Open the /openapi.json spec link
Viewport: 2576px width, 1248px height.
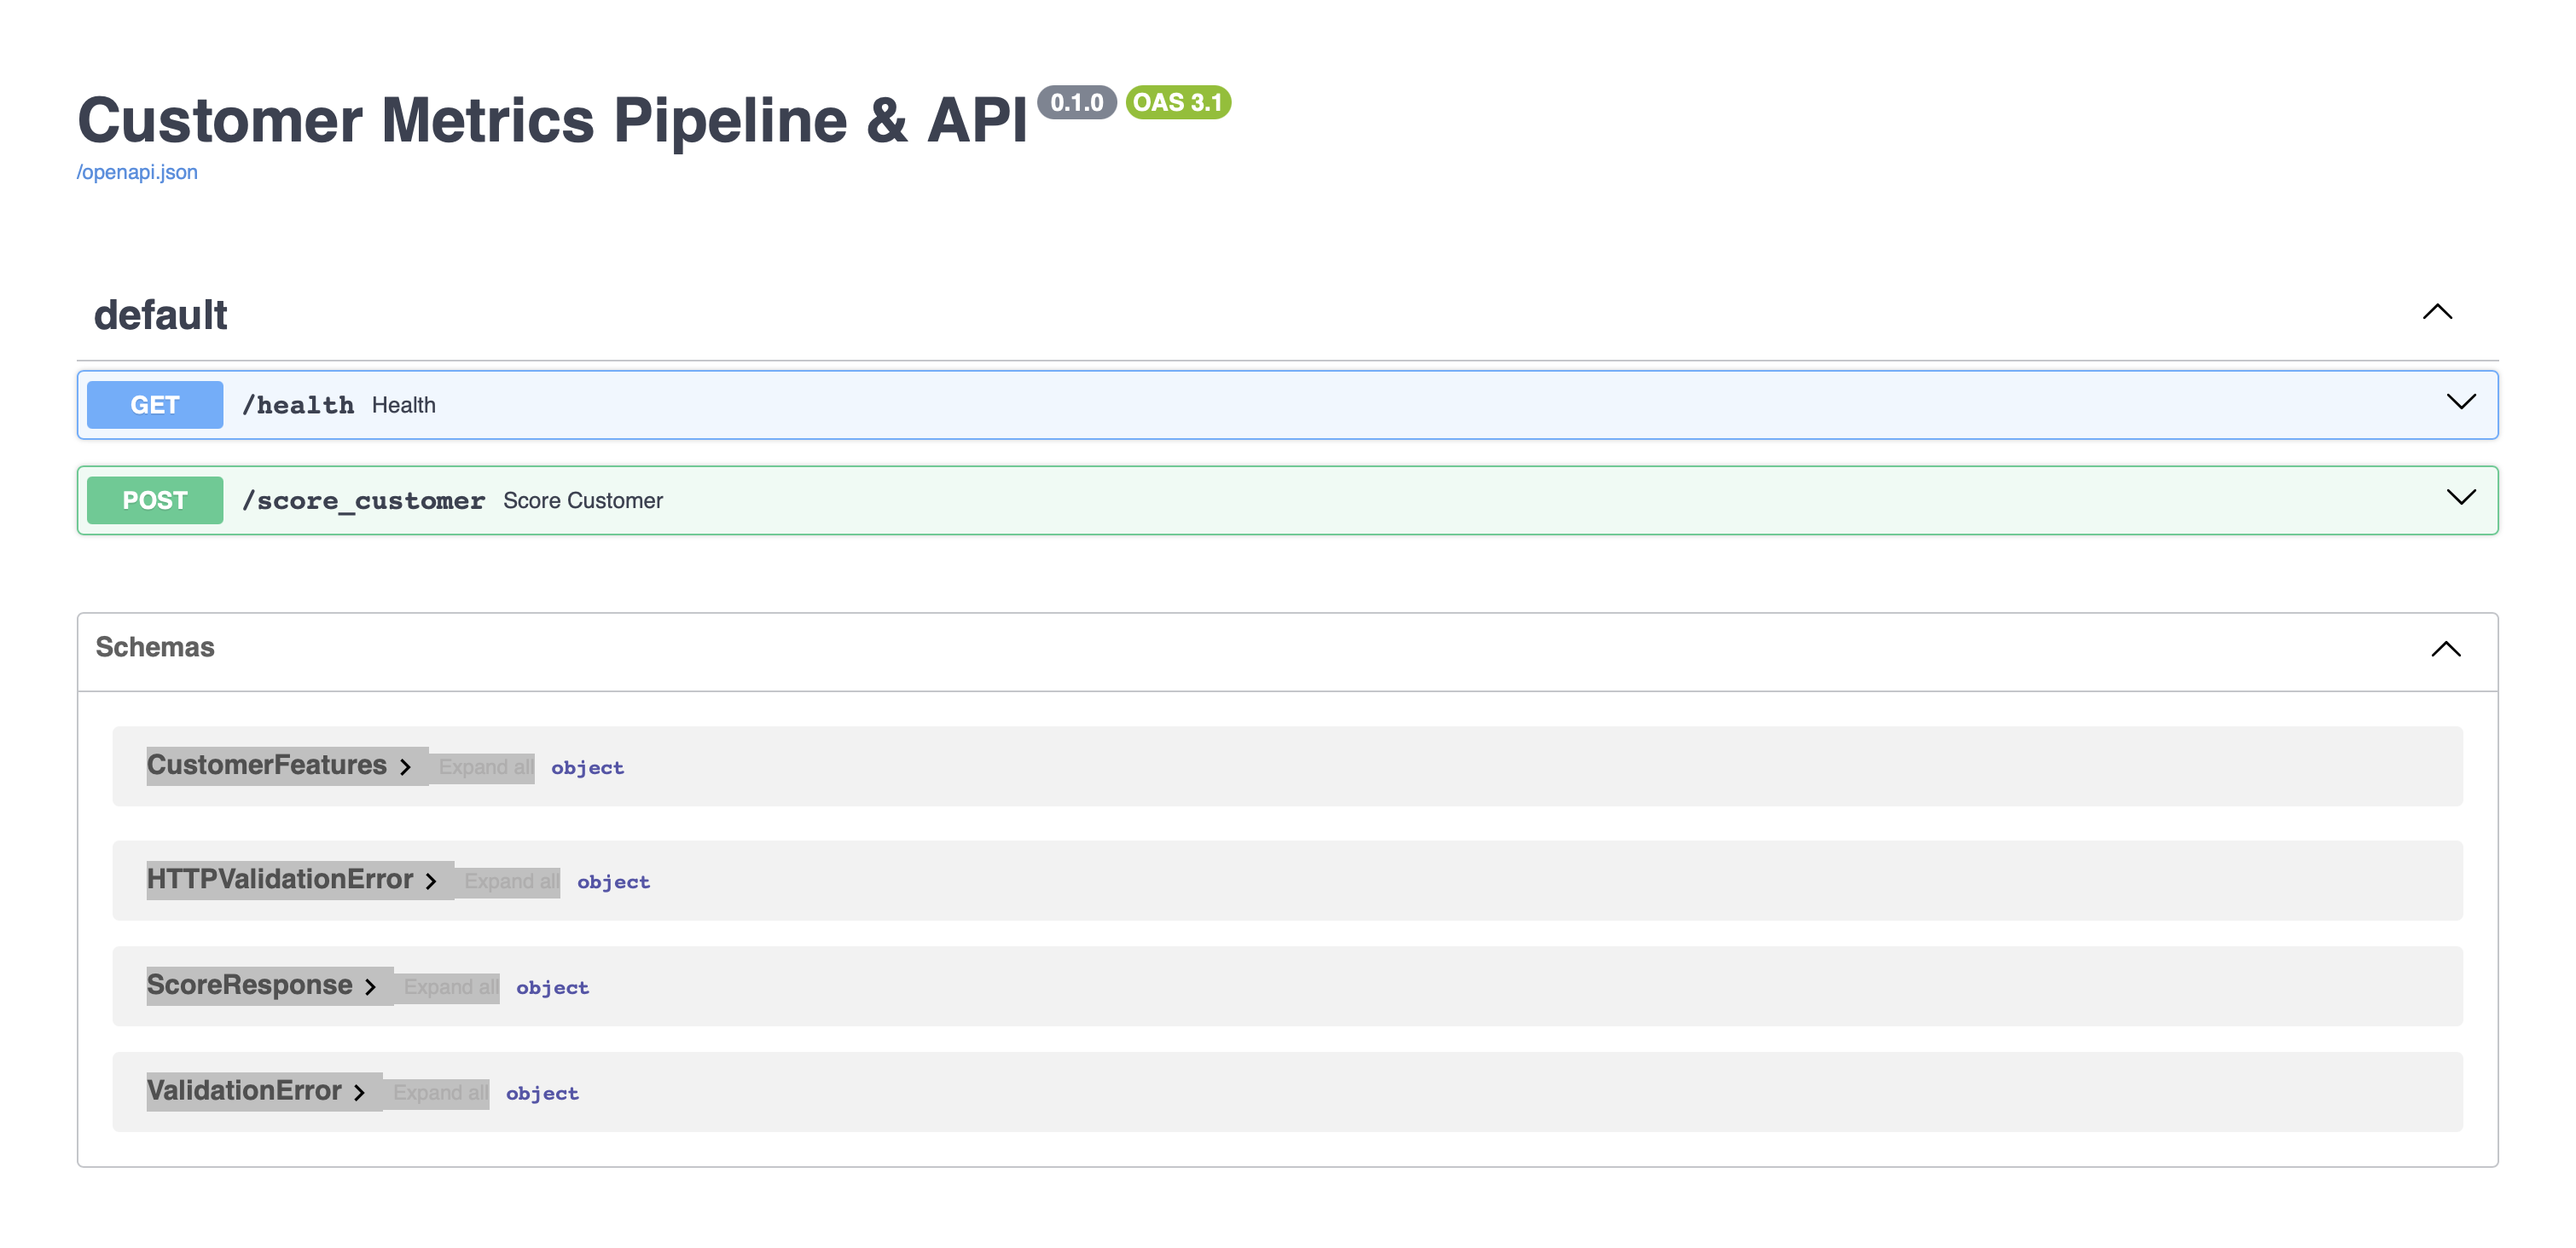pos(137,172)
